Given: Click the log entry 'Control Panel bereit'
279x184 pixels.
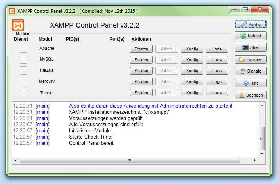Looking at the screenshot, I should point(91,143).
